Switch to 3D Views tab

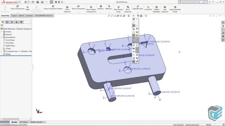(24, 122)
